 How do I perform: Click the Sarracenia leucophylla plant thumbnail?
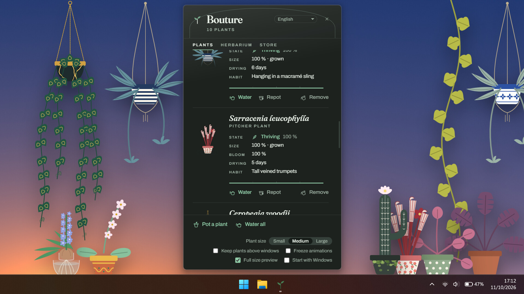tap(208, 139)
